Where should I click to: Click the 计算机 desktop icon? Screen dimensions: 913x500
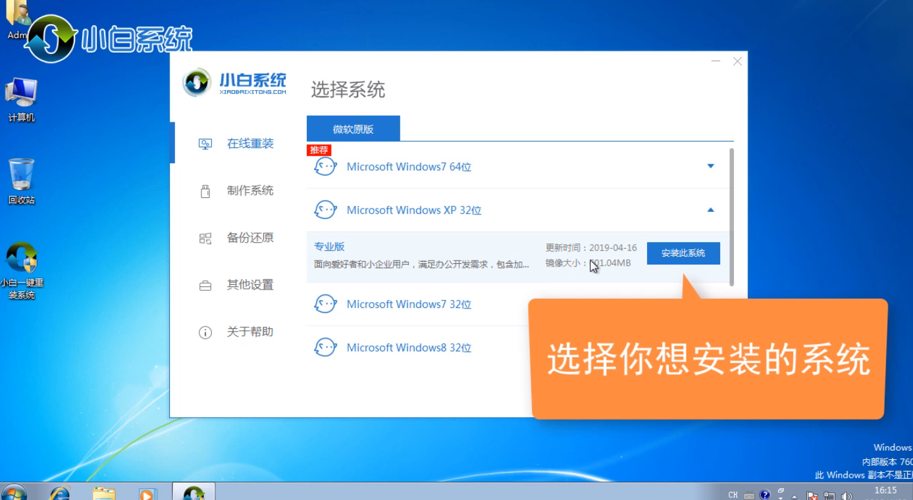(21, 101)
